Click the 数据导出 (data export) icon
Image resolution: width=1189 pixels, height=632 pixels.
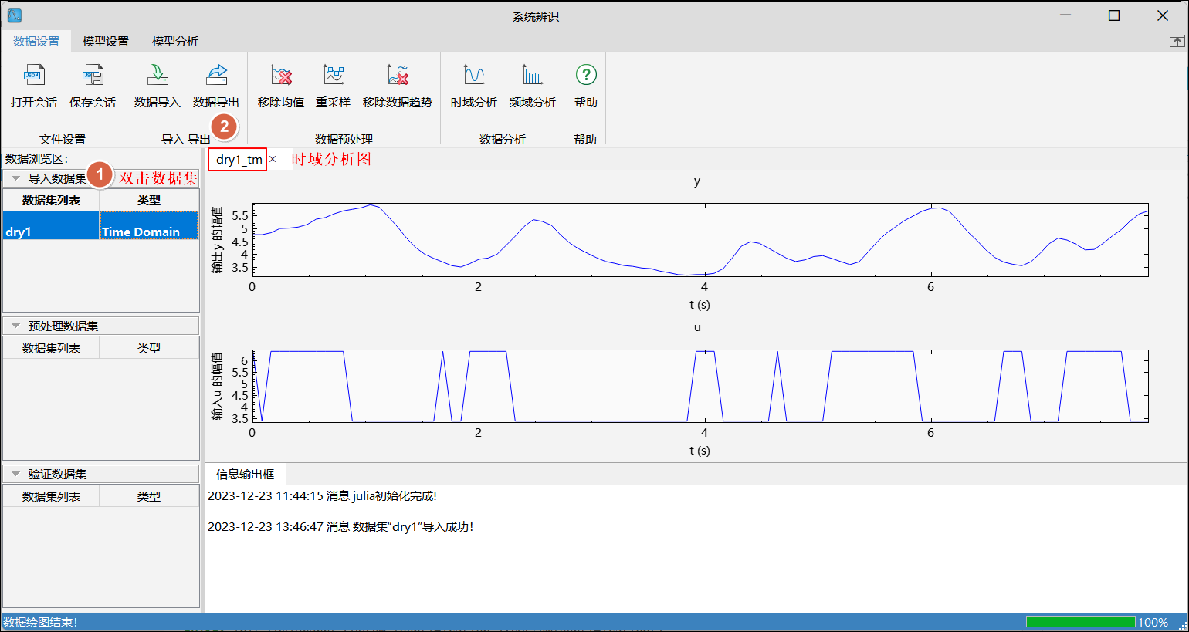[216, 76]
